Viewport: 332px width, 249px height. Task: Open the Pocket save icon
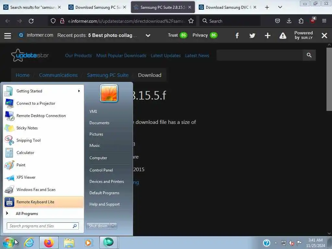point(278,21)
